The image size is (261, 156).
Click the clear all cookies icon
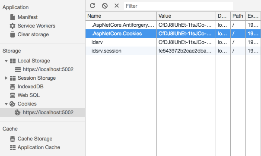click(105, 6)
